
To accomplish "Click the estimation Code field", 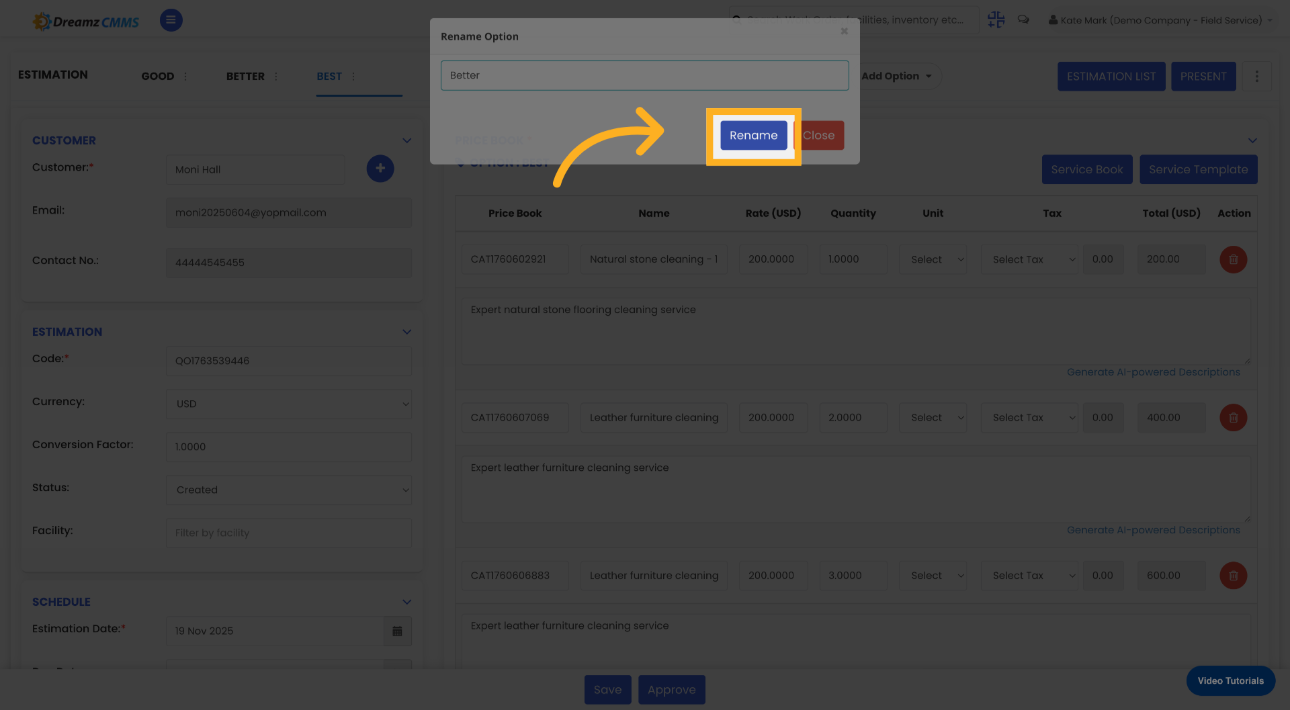I will point(289,361).
